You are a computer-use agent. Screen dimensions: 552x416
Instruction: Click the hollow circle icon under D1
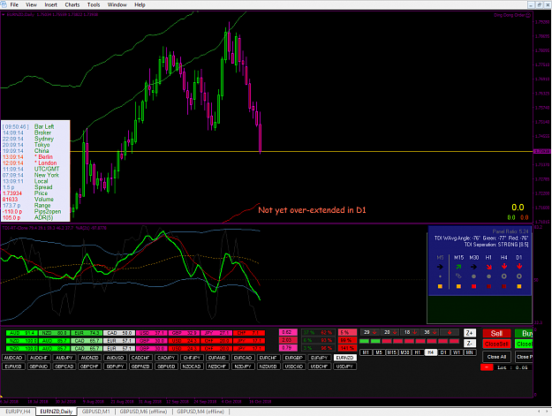[519, 276]
